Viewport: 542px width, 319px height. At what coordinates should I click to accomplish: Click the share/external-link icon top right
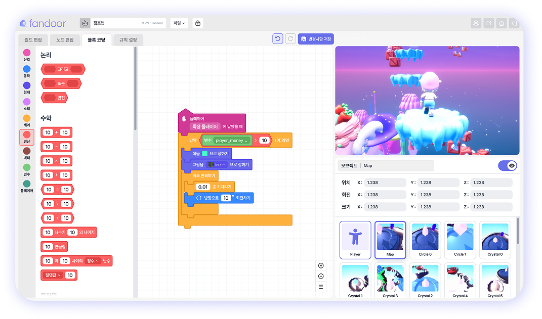[488, 23]
